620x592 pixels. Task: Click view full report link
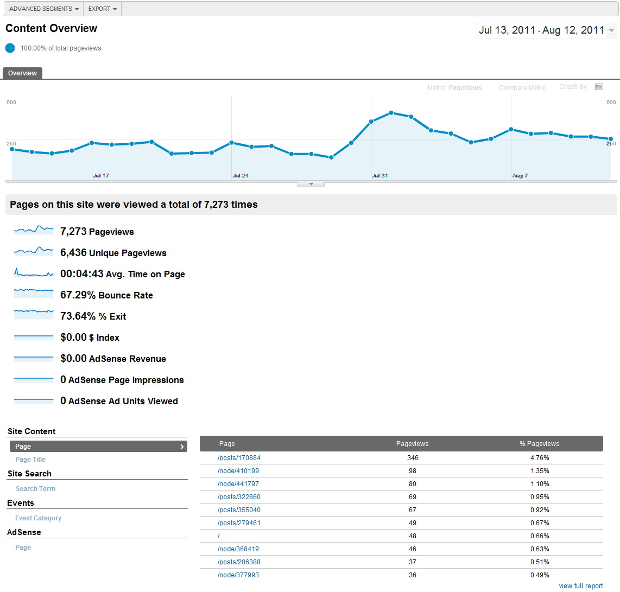[x=580, y=585]
